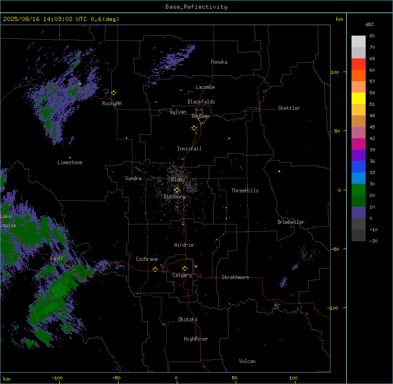Screen dimensions: 393x384
Task: Select the yellow v marker on the northwest echo
Action: [x=80, y=84]
